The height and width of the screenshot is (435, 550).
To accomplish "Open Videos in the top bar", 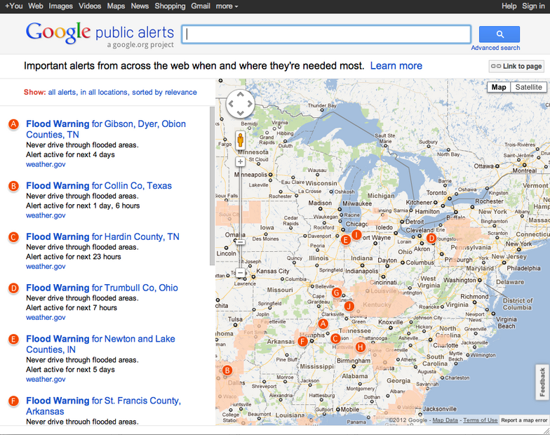I will (x=90, y=6).
